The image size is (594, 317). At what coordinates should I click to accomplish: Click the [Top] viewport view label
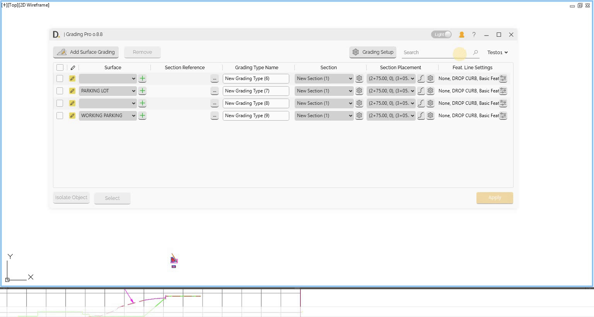pos(13,5)
